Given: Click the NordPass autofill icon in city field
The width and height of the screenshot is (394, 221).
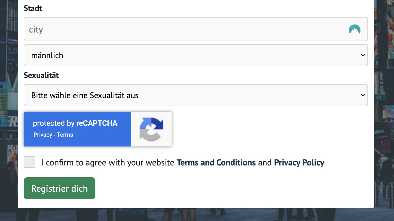Looking at the screenshot, I should (354, 29).
